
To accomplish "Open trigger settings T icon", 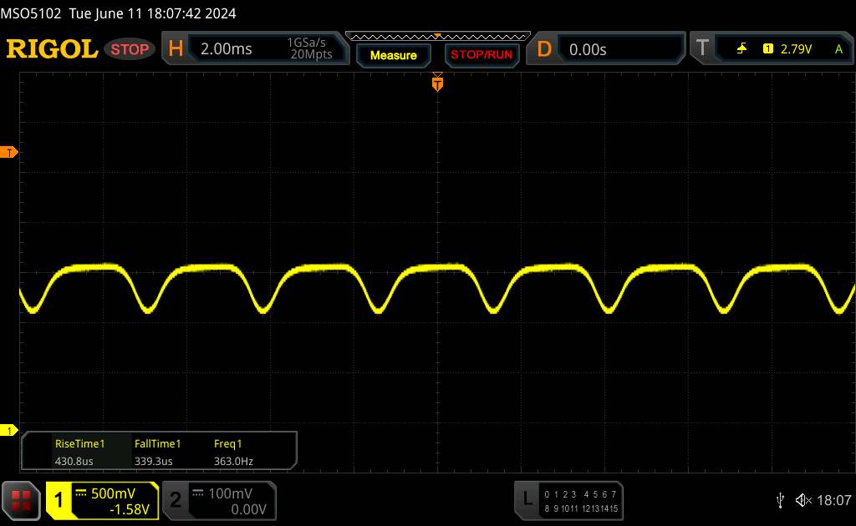I will click(x=702, y=48).
